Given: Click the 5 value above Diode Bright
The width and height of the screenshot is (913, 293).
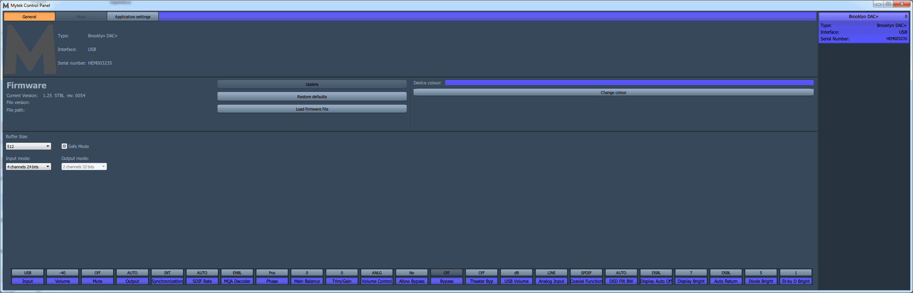Looking at the screenshot, I should pos(761,273).
